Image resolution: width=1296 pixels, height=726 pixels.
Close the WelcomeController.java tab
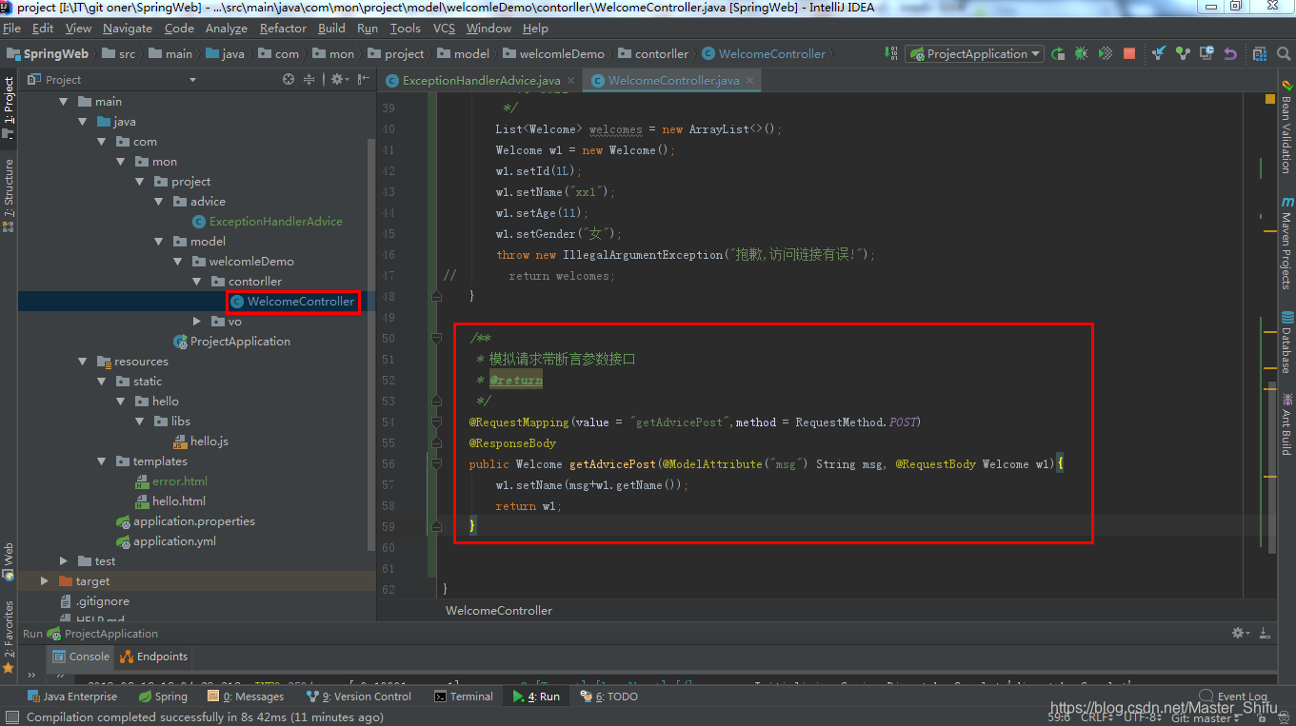pyautogui.click(x=750, y=81)
